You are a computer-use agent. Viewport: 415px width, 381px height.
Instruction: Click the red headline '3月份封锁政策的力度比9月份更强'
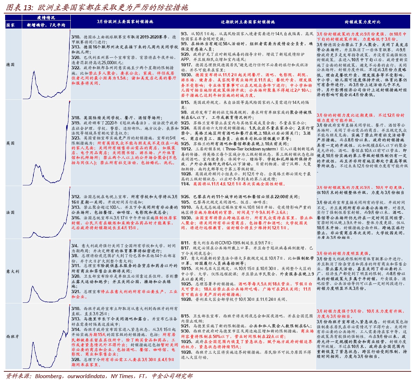pos(362,36)
